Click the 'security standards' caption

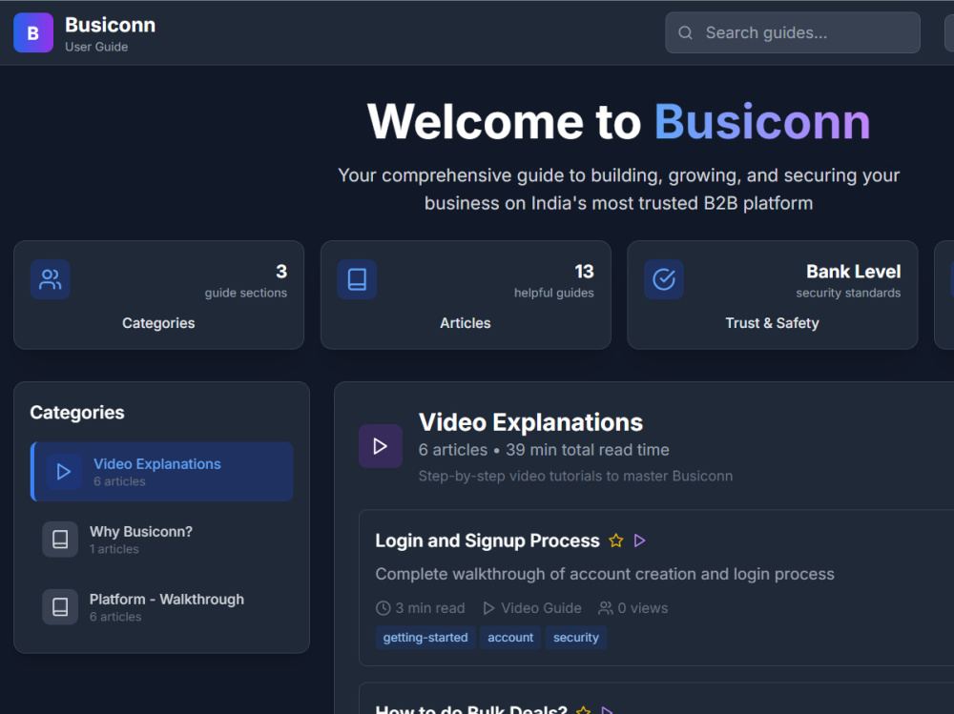point(848,294)
